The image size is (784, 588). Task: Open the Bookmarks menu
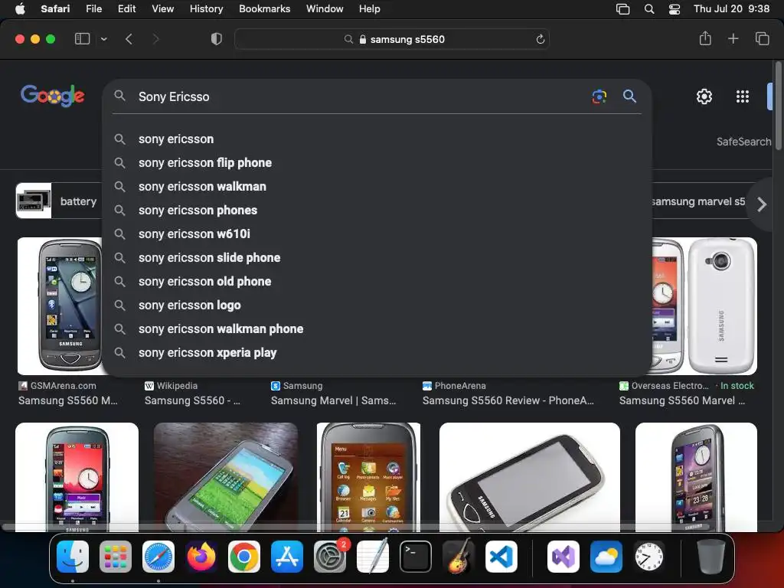(264, 8)
